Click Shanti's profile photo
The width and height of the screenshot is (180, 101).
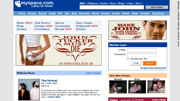click(118, 87)
